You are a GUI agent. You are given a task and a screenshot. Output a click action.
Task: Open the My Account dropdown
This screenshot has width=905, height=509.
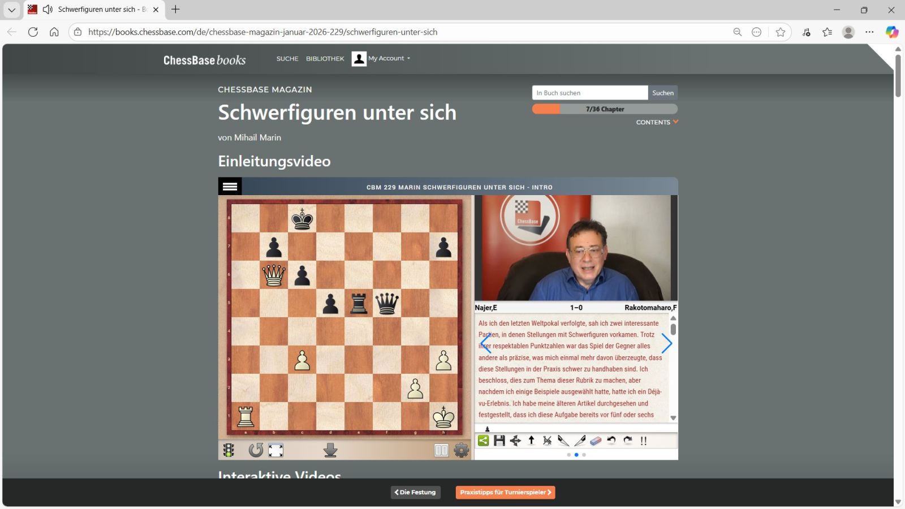coord(389,58)
